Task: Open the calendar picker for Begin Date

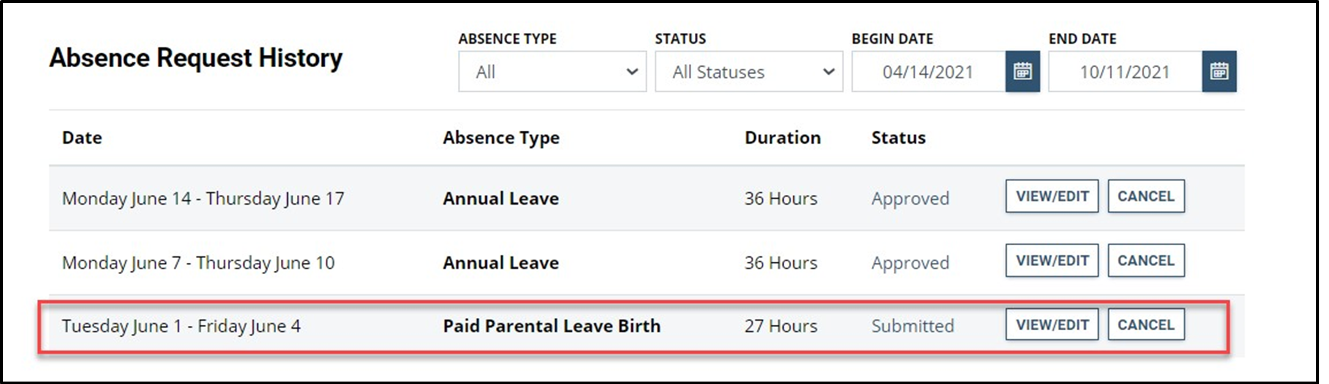Action: tap(1022, 72)
